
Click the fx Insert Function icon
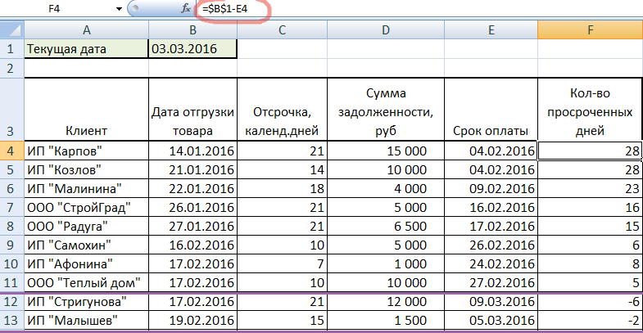(186, 9)
